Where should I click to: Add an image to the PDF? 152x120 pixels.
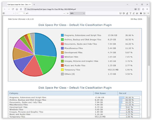(x=137, y=13)
